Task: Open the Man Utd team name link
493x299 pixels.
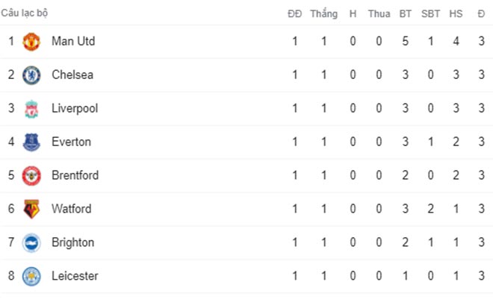Action: pos(73,41)
